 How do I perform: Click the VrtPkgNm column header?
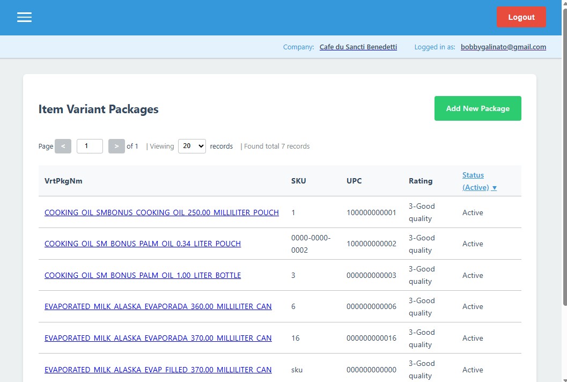63,181
